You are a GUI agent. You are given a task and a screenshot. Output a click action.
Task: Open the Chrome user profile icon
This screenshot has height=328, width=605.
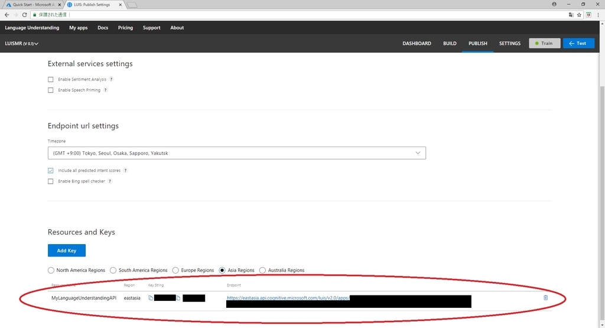[554, 4]
